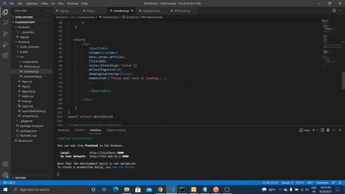345x194 pixels.
Task: Switch to the app.py editor tab
Action: point(64,11)
